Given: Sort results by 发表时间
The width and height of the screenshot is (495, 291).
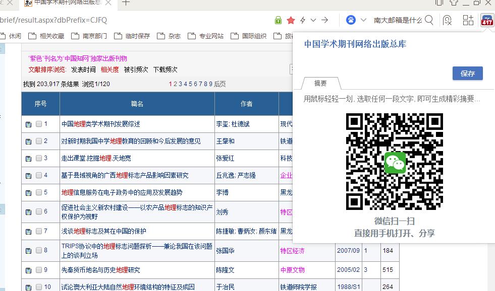Looking at the screenshot, I should (83, 69).
